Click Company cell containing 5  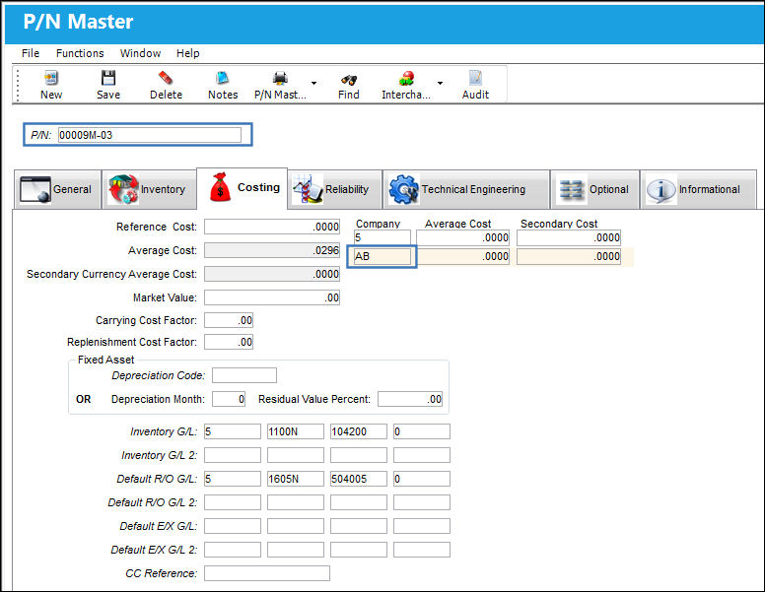click(x=382, y=237)
